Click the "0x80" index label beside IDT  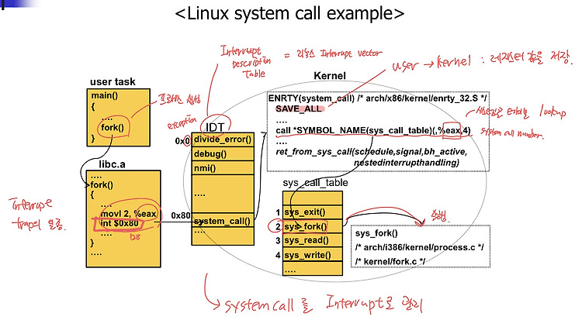coord(181,215)
